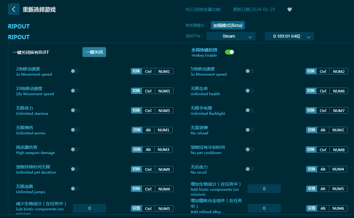Viewport: 354px width, 218px height.
Task: Click 设置 button for Add biotic components
Action: tap(311, 189)
